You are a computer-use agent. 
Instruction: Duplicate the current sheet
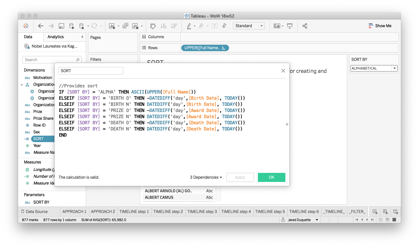[126, 26]
